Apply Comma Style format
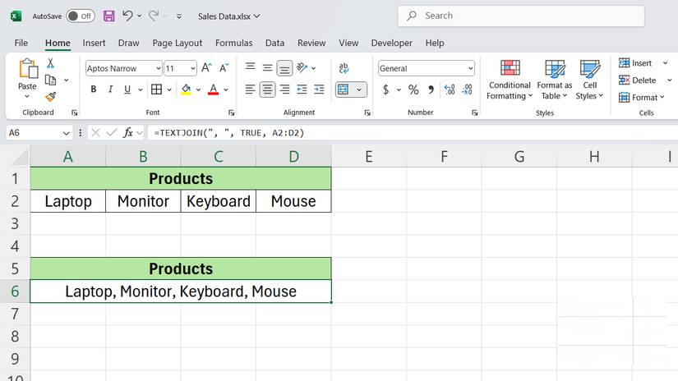 pos(431,90)
